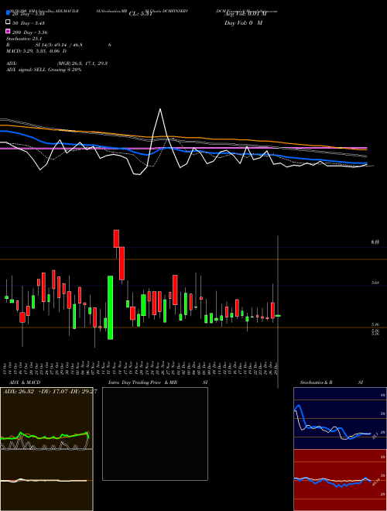The width and height of the screenshot is (387, 511).
Task: Click the white 50 Day legend swatch
Action: (x=8, y=22)
